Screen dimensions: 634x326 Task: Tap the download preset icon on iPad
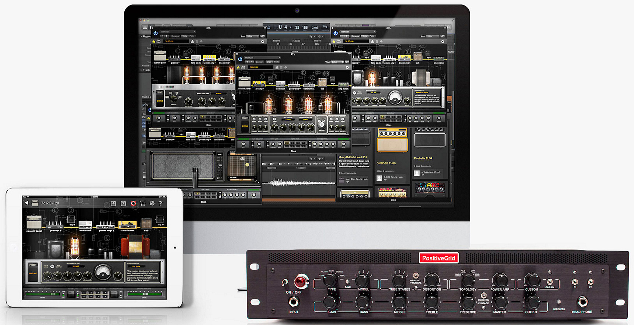click(x=114, y=203)
